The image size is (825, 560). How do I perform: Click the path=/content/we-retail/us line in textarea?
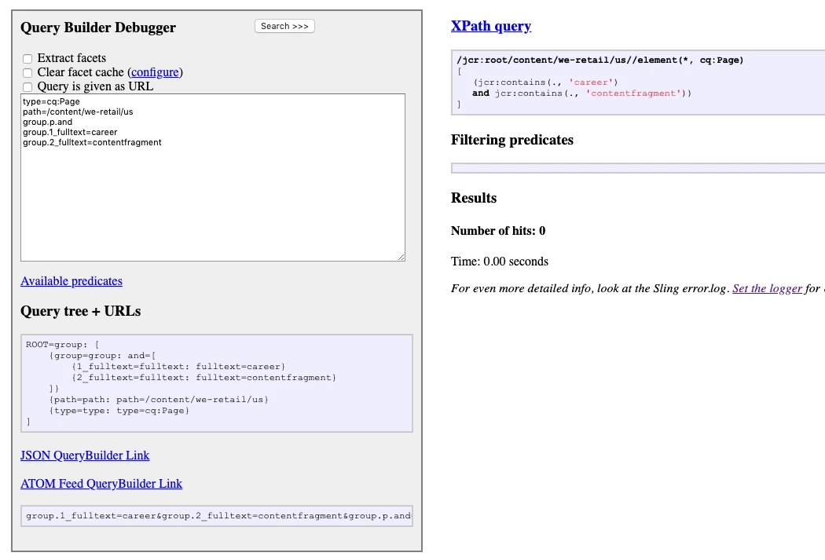click(78, 112)
